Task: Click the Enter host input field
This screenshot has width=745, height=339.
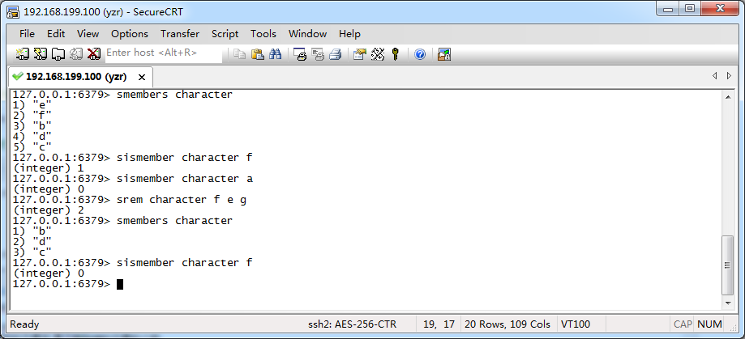Action: tap(163, 53)
